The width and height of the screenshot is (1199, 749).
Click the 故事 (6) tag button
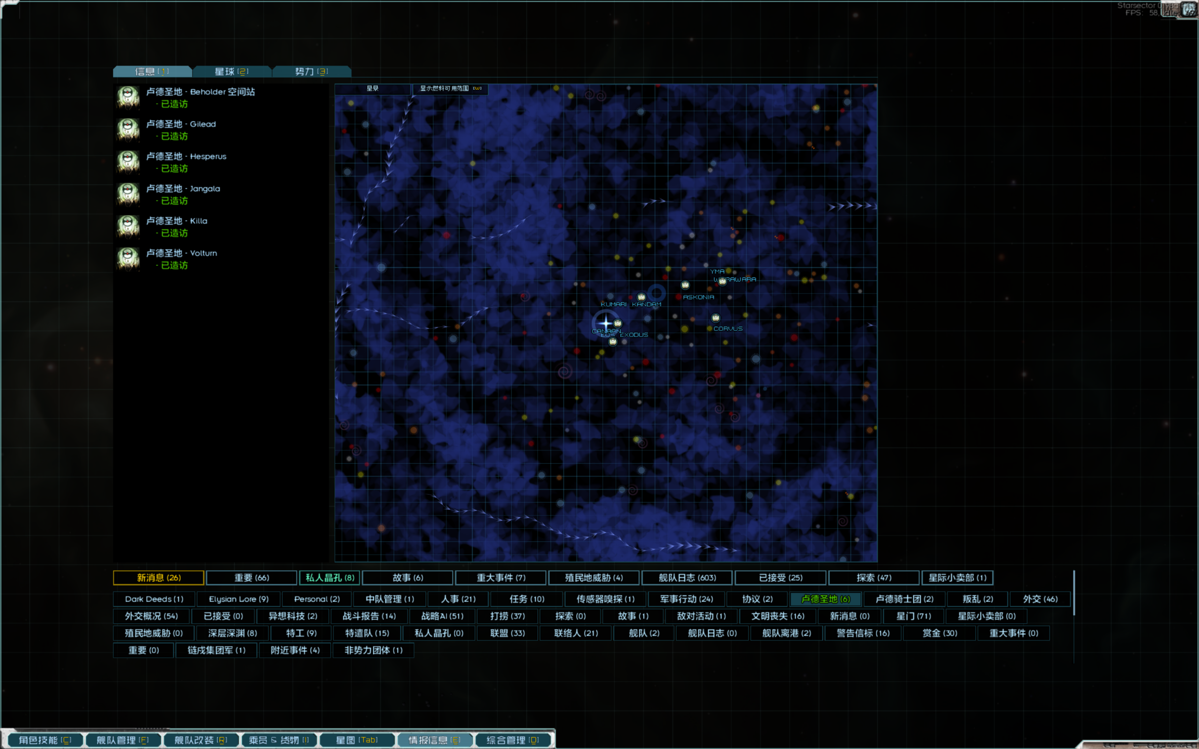(x=408, y=578)
